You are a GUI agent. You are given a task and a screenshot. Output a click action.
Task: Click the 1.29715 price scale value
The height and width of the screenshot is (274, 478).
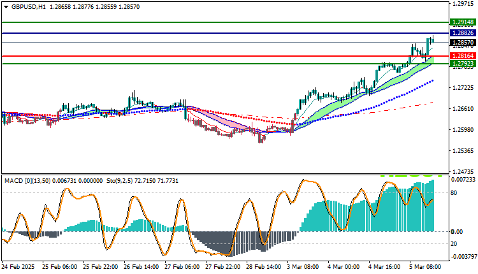463,4
